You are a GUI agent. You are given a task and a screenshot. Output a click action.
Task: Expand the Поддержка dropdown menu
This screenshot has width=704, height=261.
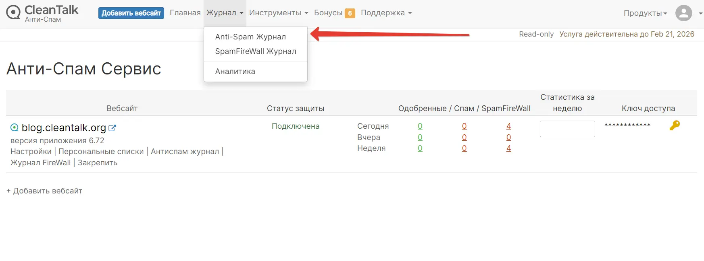(386, 13)
